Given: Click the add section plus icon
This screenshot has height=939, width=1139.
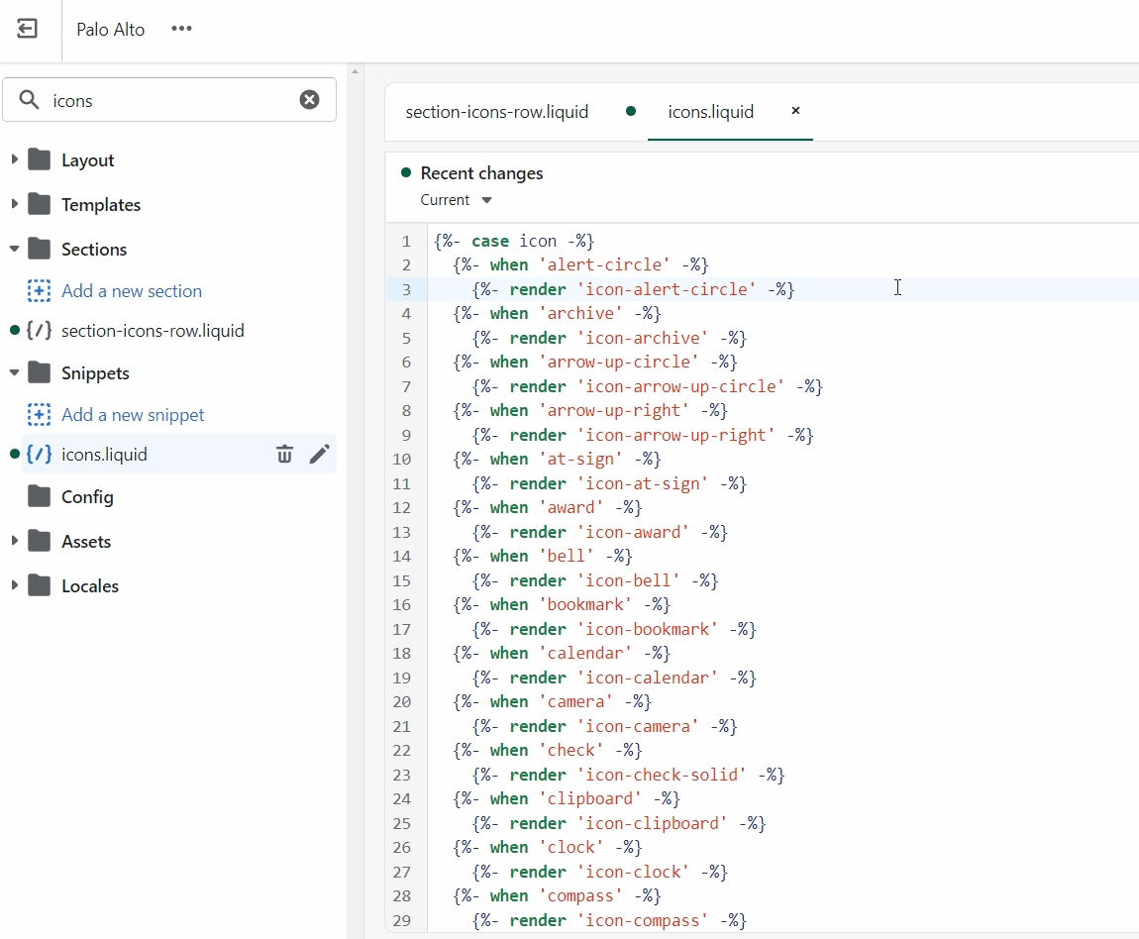Looking at the screenshot, I should (x=40, y=290).
